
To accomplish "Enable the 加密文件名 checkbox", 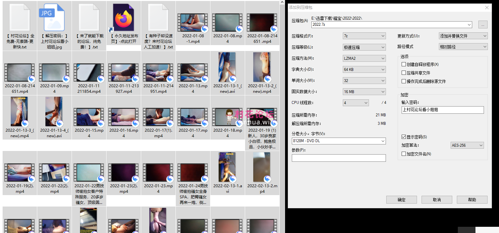I will pos(404,154).
